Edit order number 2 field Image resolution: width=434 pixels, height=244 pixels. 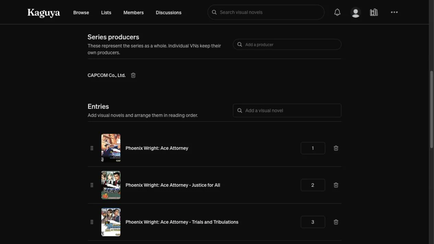click(313, 185)
